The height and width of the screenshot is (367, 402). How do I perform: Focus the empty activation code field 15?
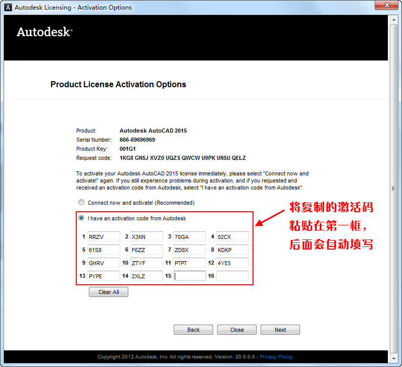coord(189,276)
